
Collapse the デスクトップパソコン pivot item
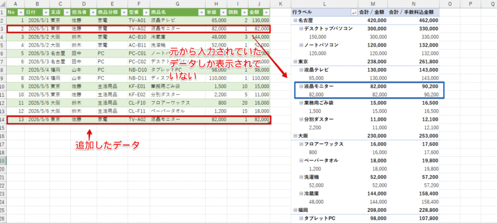[x=301, y=29]
